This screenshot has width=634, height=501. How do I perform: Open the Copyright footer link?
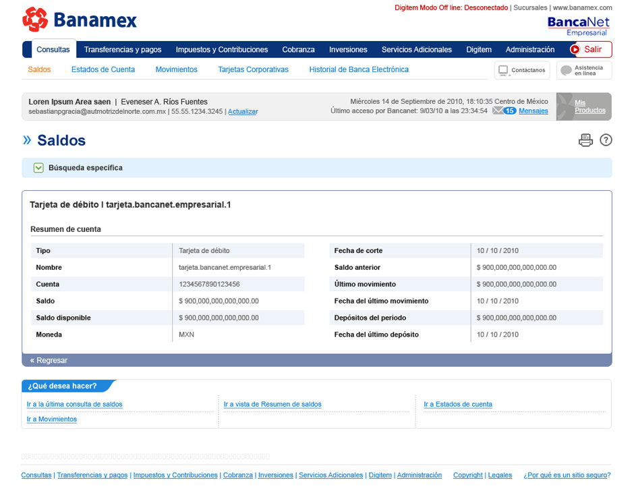(468, 475)
